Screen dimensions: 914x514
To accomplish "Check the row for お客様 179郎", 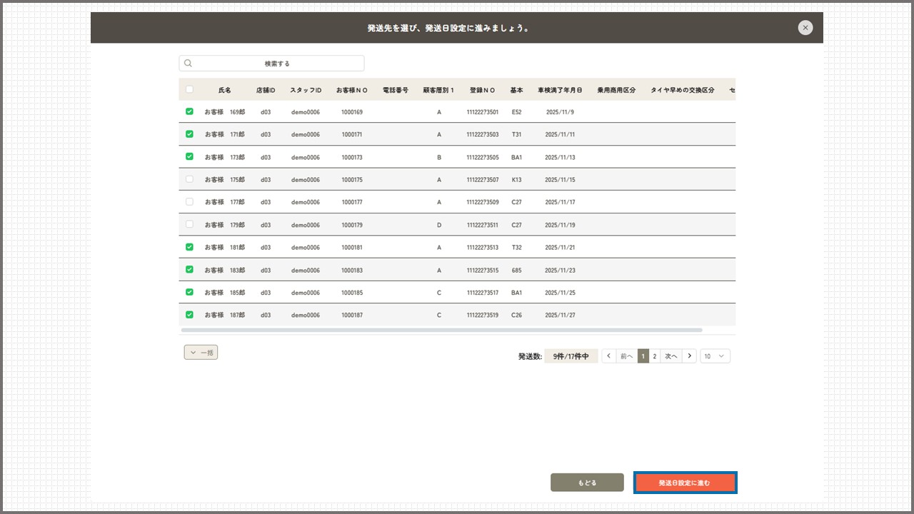I will click(x=189, y=224).
